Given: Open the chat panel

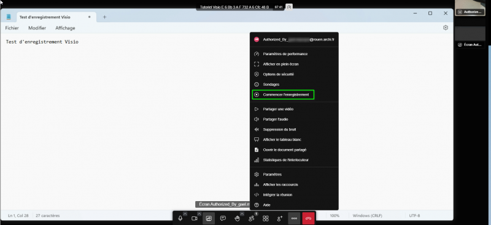Looking at the screenshot, I should pyautogui.click(x=223, y=218).
